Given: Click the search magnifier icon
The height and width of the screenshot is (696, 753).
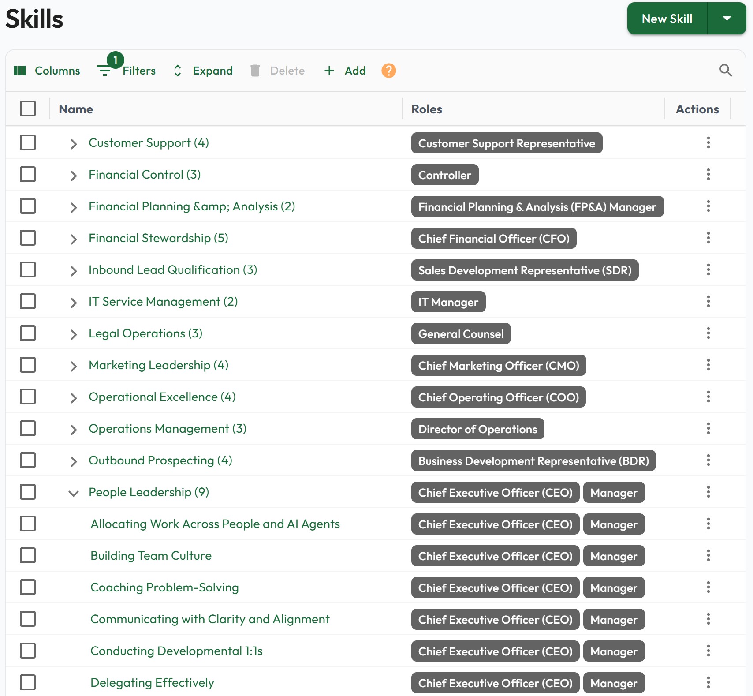Looking at the screenshot, I should [x=725, y=71].
